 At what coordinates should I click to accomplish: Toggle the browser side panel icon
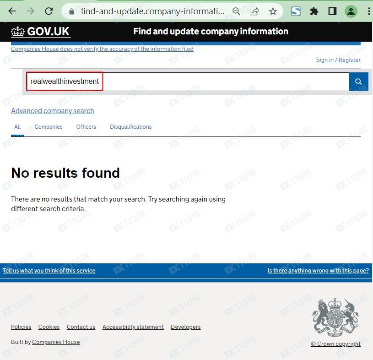pos(333,11)
